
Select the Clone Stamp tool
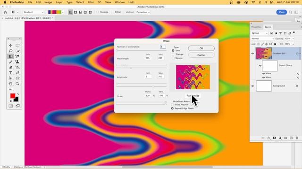[x=17, y=61]
